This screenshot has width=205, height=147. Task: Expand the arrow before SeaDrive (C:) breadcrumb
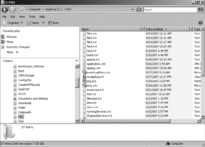[x=43, y=9]
